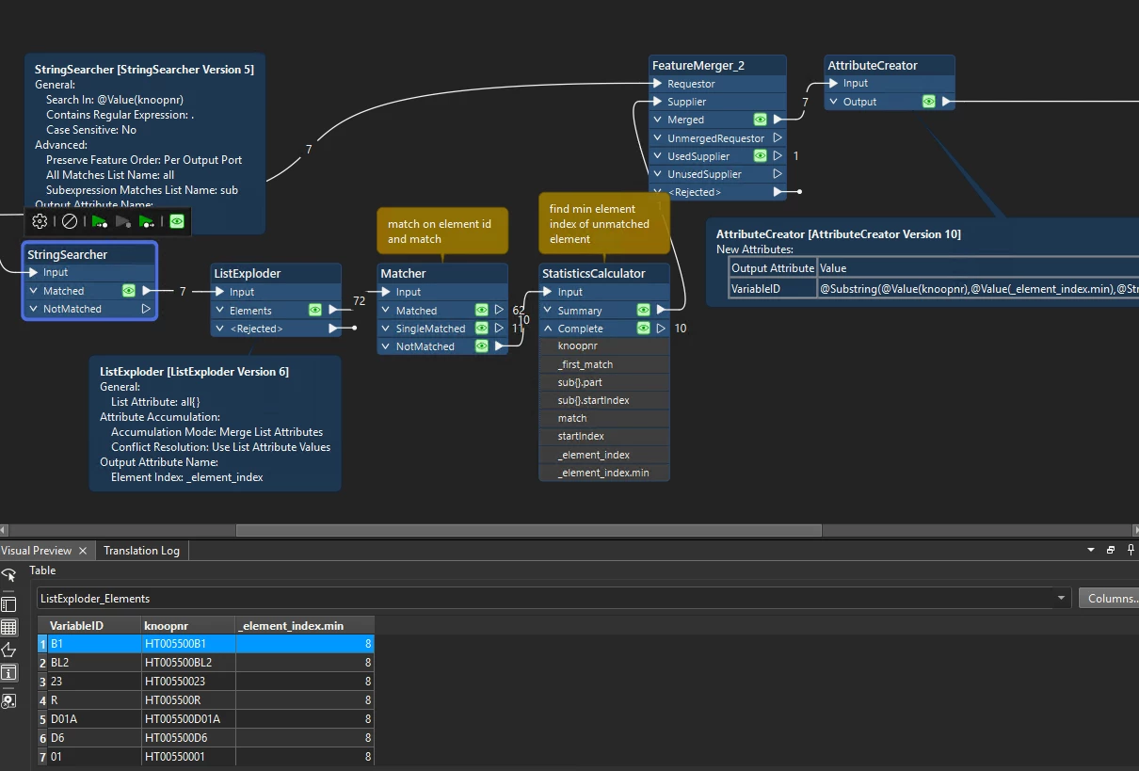Viewport: 1139px width, 771px height.
Task: Expand the ListExploder Elements port chevron
Action: (220, 310)
